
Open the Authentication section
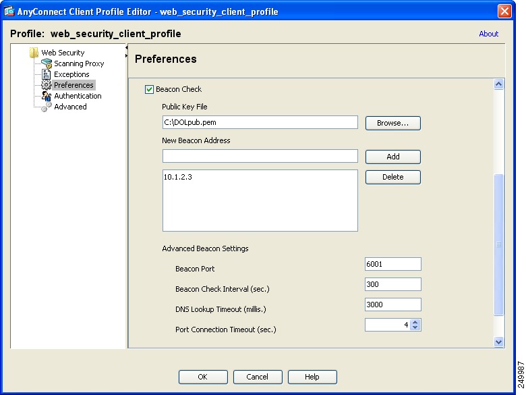point(78,96)
